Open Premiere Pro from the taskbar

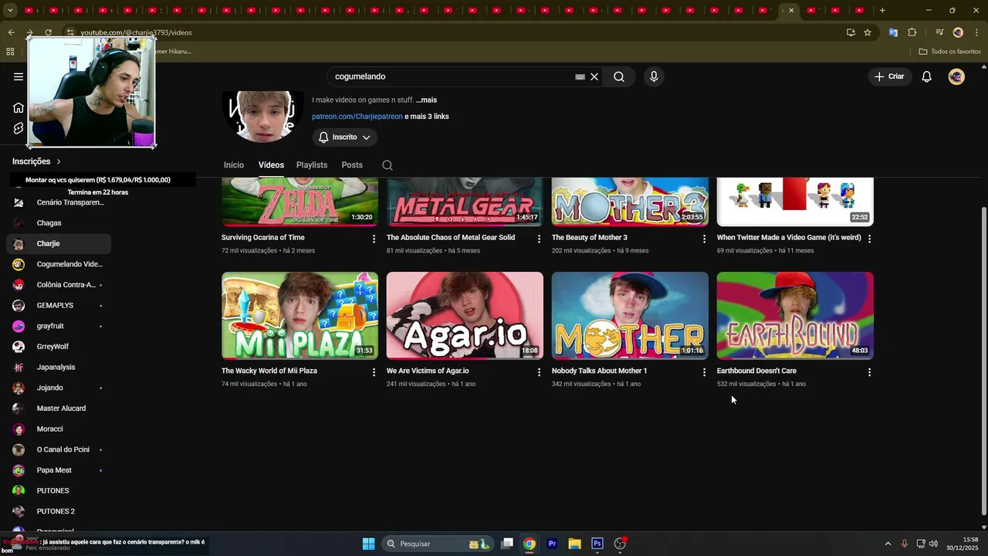click(x=552, y=544)
